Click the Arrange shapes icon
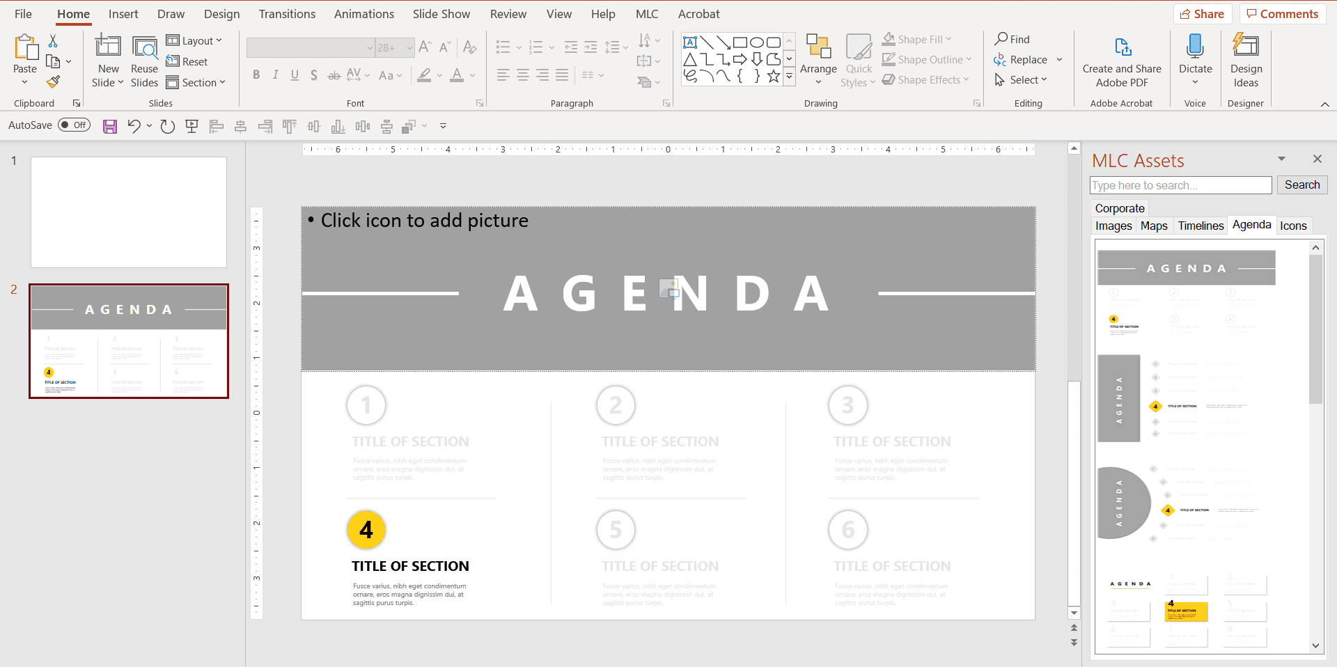The image size is (1337, 667). point(818,47)
